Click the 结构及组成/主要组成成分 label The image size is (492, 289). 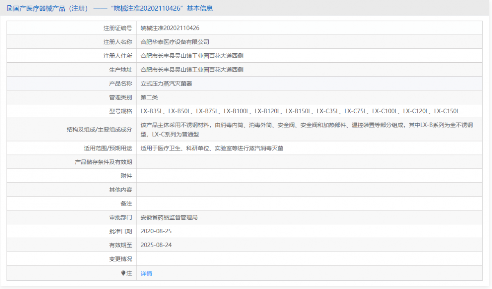coord(99,130)
